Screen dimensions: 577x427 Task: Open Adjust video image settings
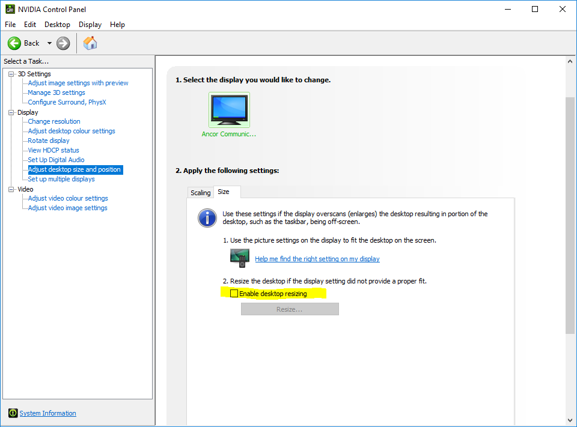68,208
